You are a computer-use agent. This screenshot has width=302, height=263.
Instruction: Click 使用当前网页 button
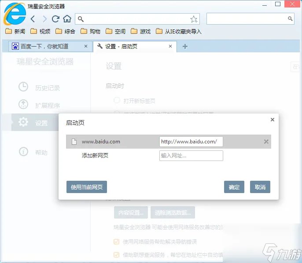(87, 187)
